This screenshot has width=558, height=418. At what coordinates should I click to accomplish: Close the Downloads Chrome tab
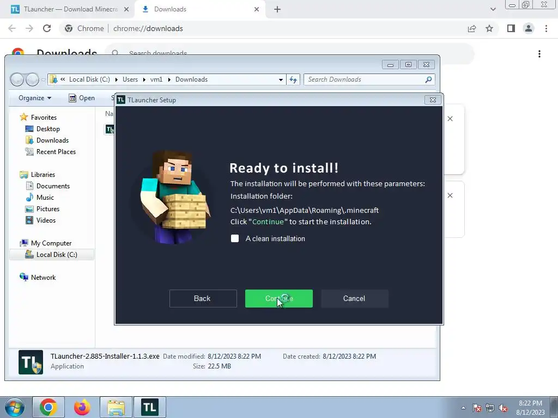[257, 9]
